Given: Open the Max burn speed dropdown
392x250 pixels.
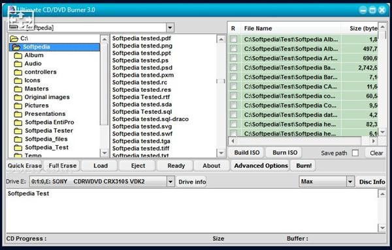Looking at the screenshot, I should pos(350,182).
